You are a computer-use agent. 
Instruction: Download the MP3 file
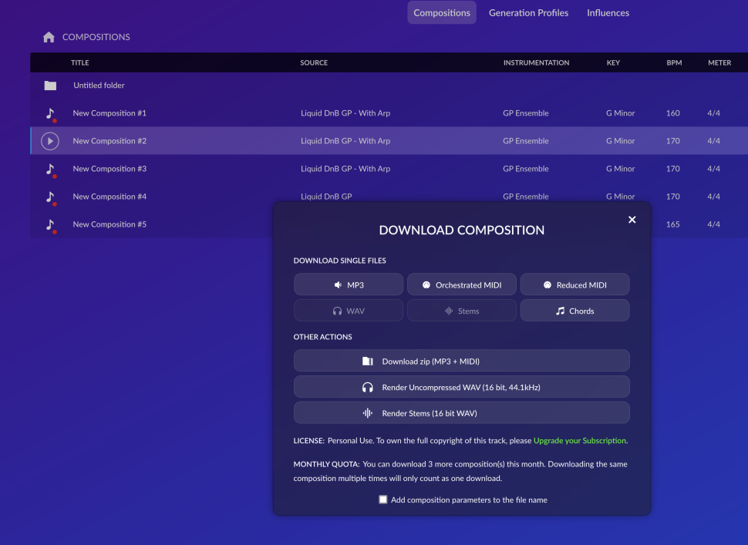[349, 284]
